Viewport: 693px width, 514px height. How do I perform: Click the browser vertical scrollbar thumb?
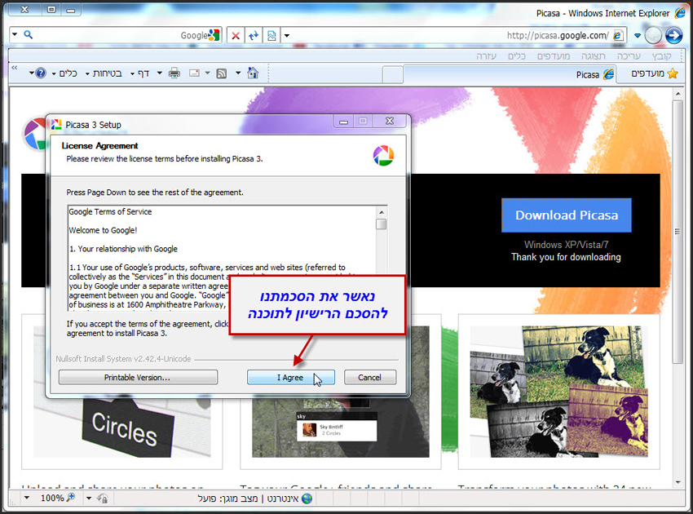678,232
